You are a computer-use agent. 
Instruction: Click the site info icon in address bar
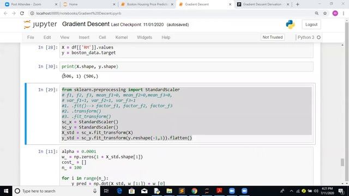[32, 13]
